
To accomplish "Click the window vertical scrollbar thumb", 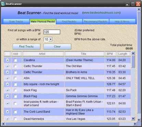I will [x=139, y=62].
